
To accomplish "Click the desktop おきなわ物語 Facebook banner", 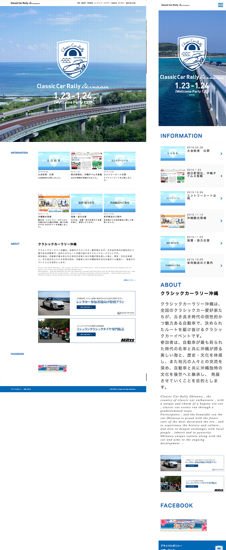I will point(52,368).
